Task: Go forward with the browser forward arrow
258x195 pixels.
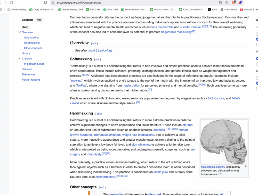Action: (6, 3)
